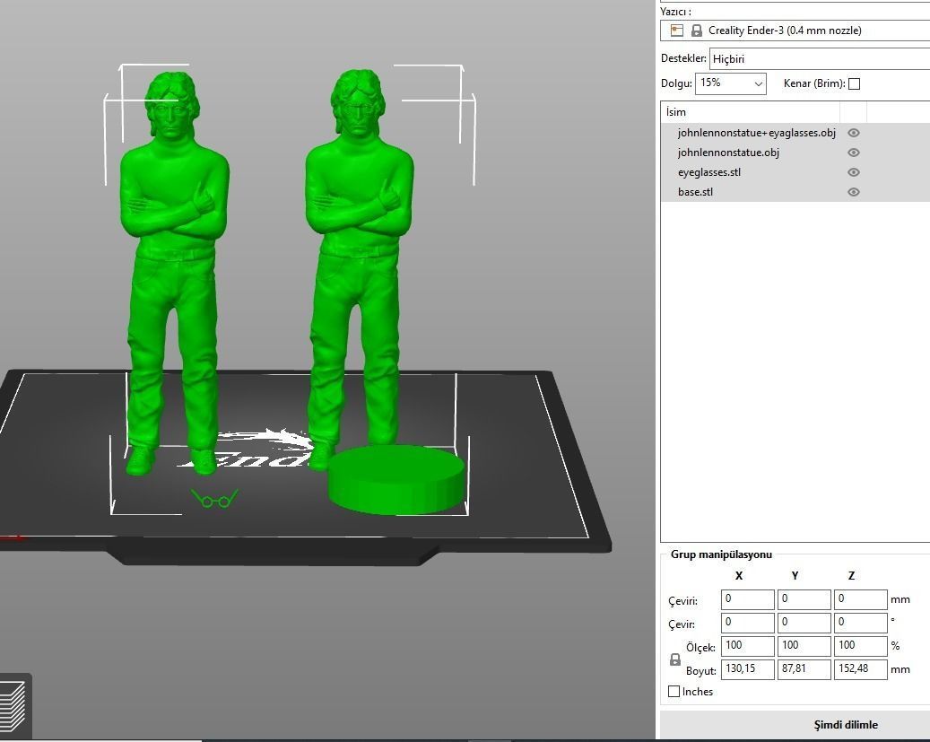Click the printer preset icon beside Creality Ender-3

(677, 31)
